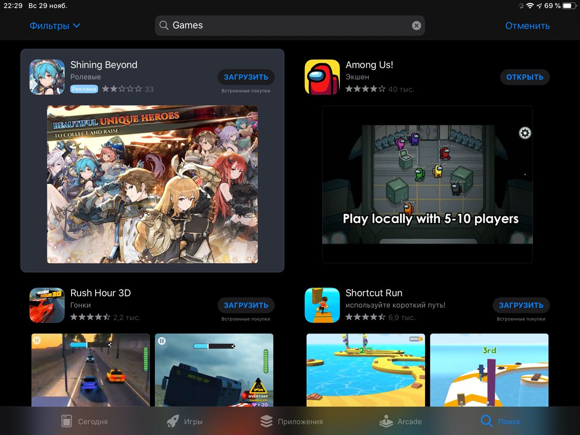Open the Фильтры dropdown
Image resolution: width=580 pixels, height=435 pixels.
point(55,26)
